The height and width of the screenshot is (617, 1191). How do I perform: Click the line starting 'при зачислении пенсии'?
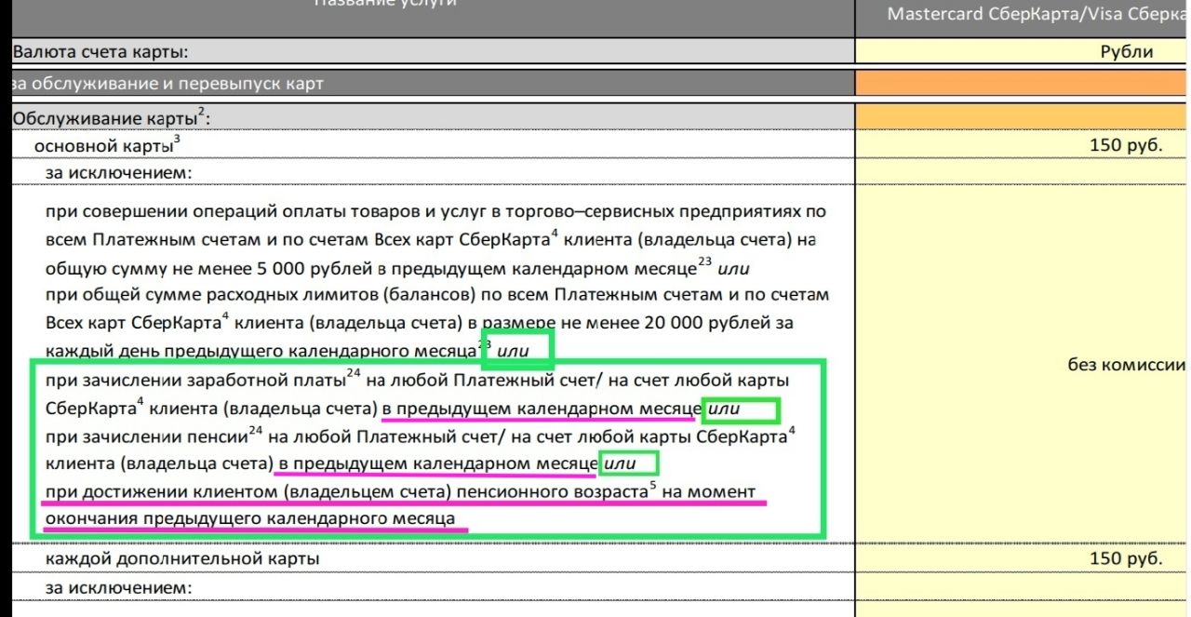click(421, 435)
